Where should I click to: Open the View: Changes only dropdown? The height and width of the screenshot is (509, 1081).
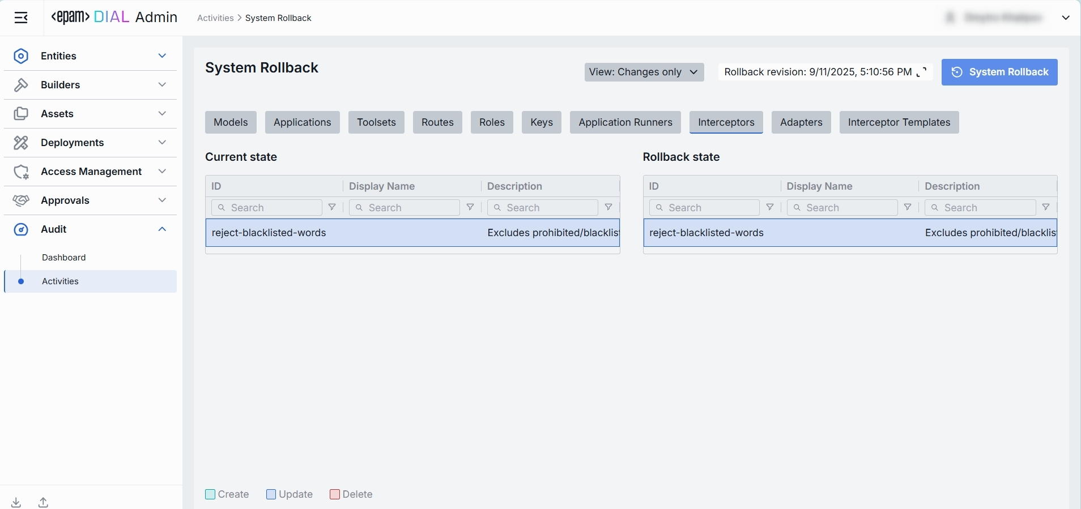point(644,72)
